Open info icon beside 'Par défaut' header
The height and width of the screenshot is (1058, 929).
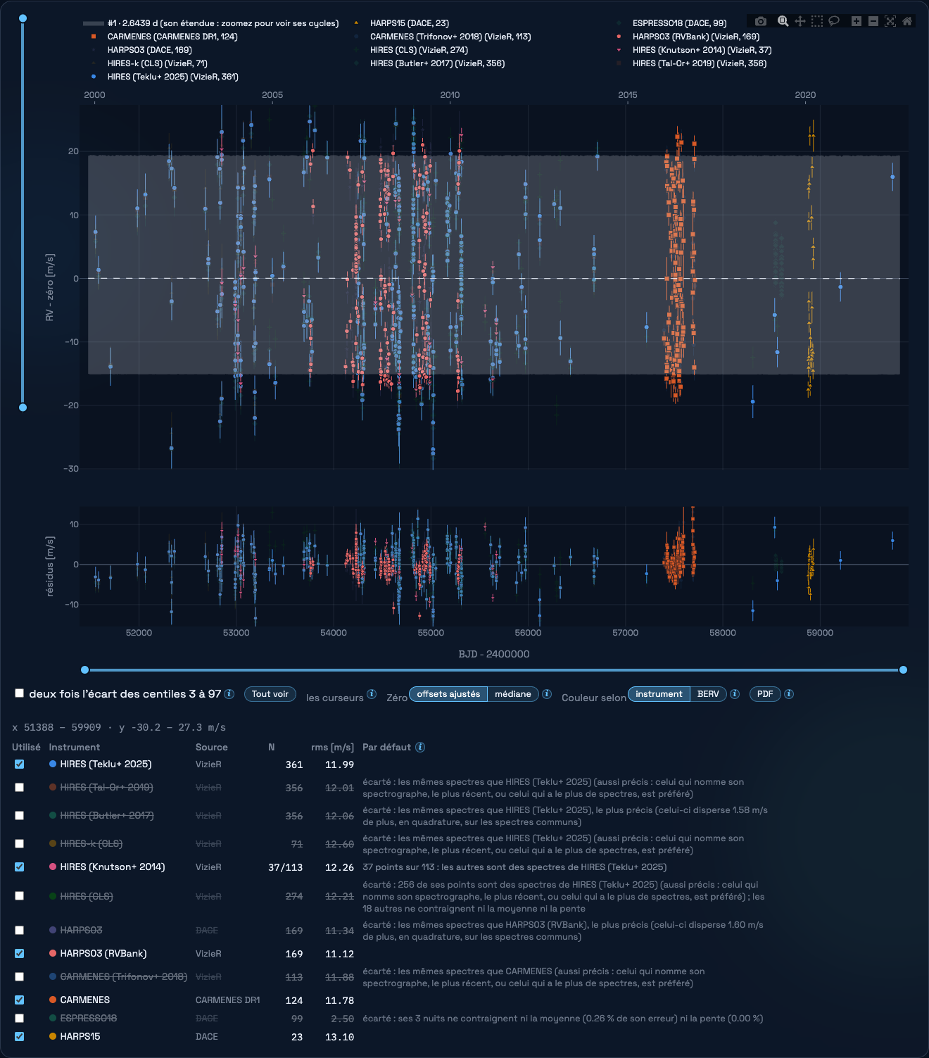point(420,748)
